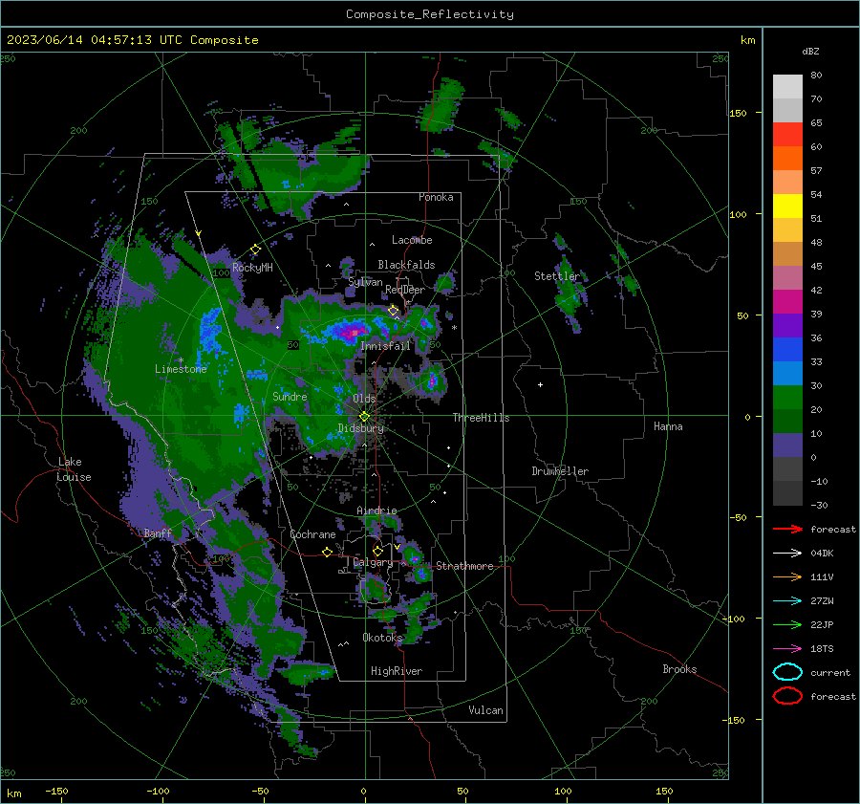Click the Banff city label

[158, 532]
